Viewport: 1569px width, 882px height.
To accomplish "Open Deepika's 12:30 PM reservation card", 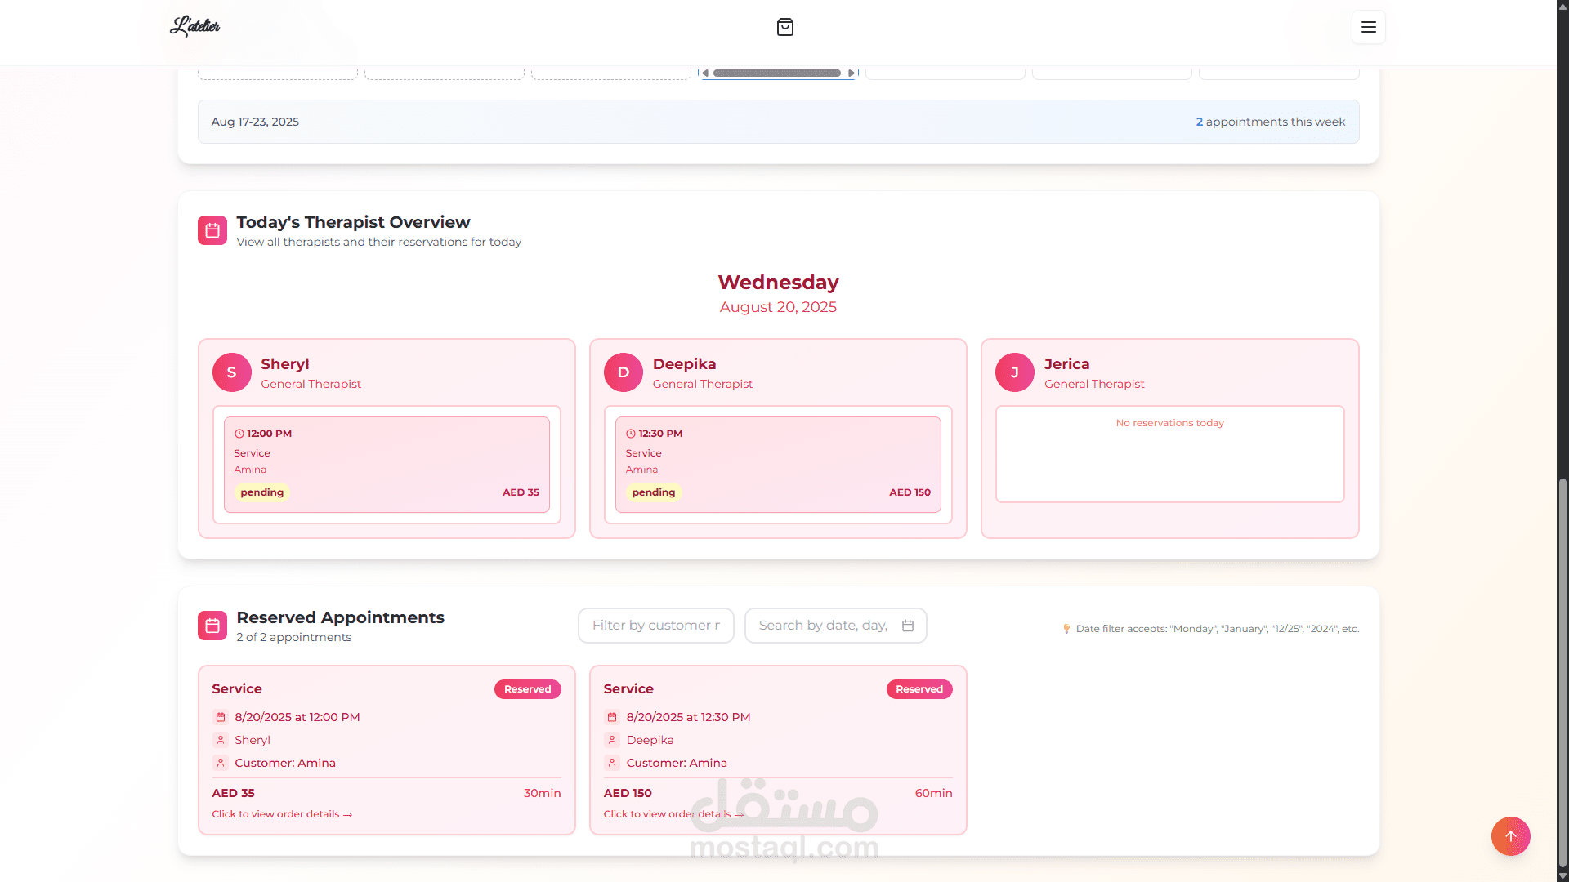I will point(778,464).
